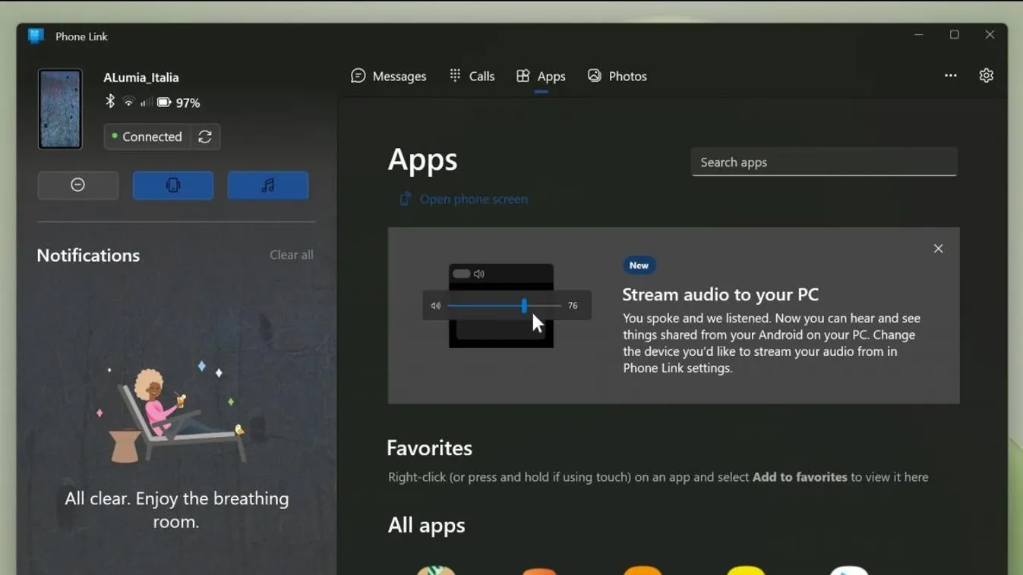This screenshot has height=575, width=1023.
Task: Open phone screen link
Action: point(463,199)
